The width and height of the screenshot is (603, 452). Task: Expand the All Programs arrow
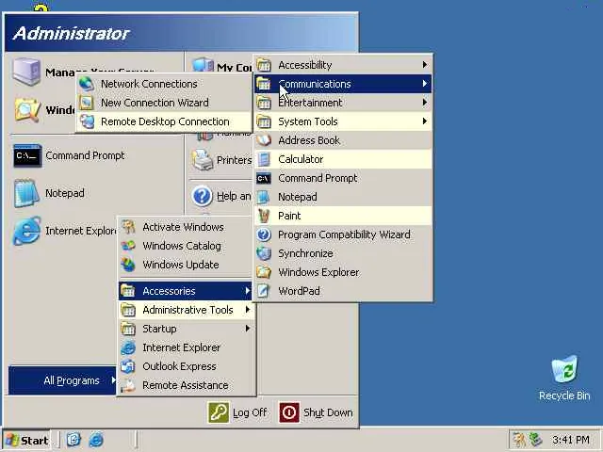click(113, 380)
